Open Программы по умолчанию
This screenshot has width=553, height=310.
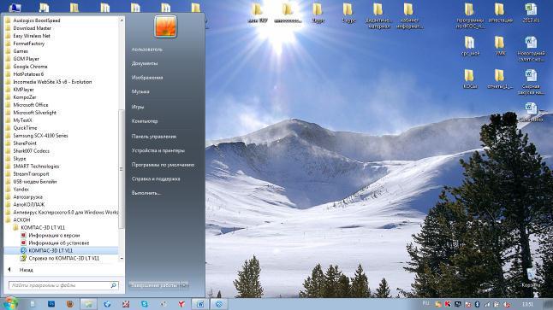[x=163, y=165]
